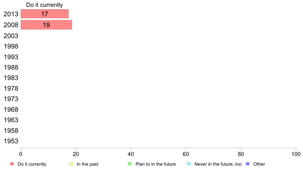Click the 'Other' legend text
This screenshot has height=187, width=303.
pyautogui.click(x=259, y=164)
